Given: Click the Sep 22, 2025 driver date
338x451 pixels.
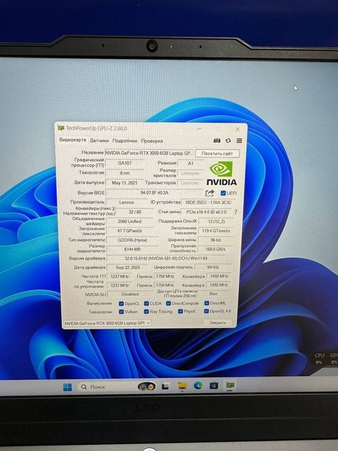Looking at the screenshot, I should pos(128,267).
